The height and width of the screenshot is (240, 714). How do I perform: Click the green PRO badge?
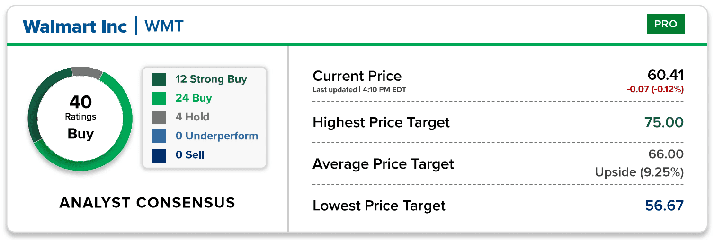click(x=666, y=24)
